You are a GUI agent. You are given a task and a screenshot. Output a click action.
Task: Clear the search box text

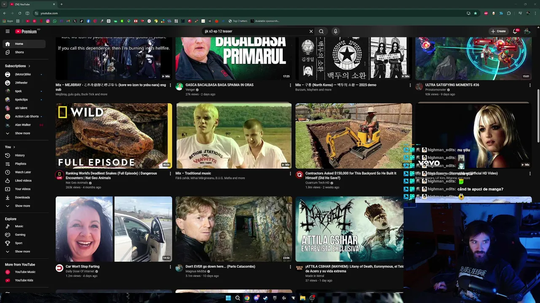(x=311, y=31)
